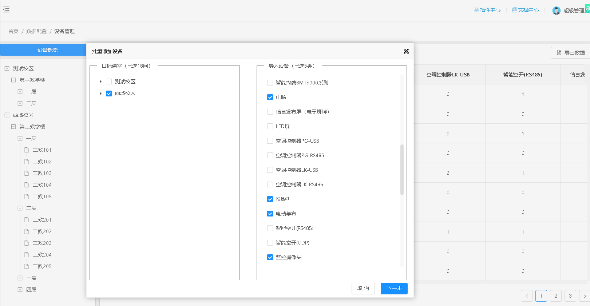
Task: Open the 文档中心 documentation link
Action: (x=525, y=10)
